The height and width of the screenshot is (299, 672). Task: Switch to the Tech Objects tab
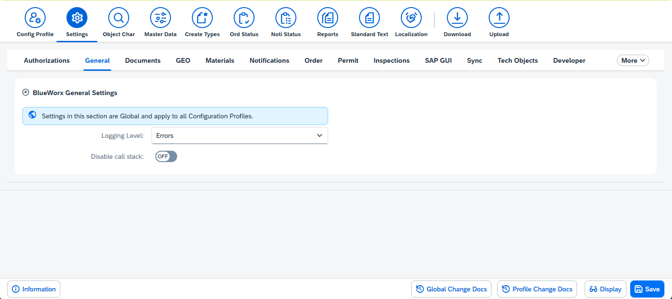coord(518,60)
